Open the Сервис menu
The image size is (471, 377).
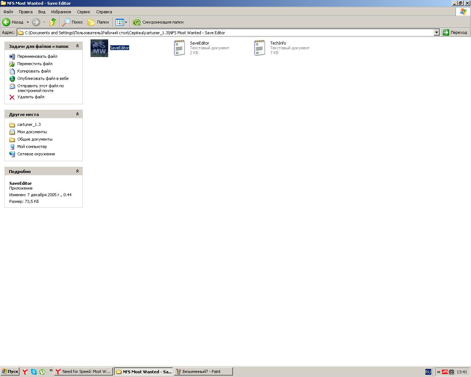(84, 12)
